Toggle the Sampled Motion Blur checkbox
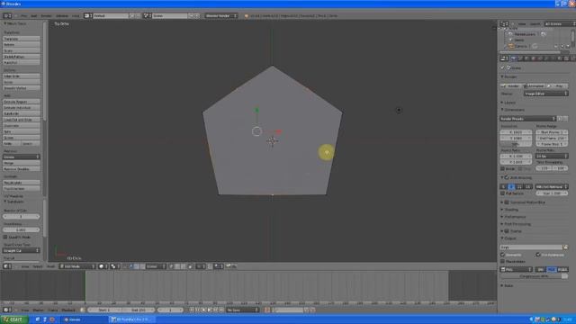The width and height of the screenshot is (576, 324). tap(507, 202)
